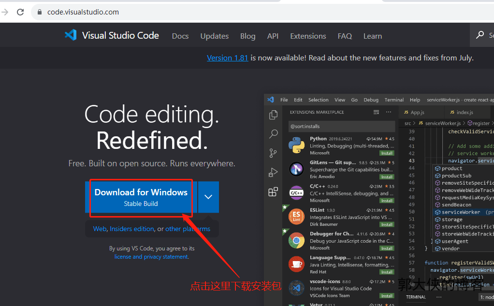This screenshot has height=306, width=494.
Task: Open the Web version link
Action: click(100, 229)
